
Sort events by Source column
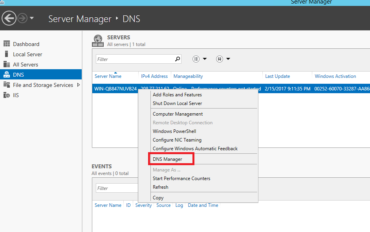click(163, 205)
